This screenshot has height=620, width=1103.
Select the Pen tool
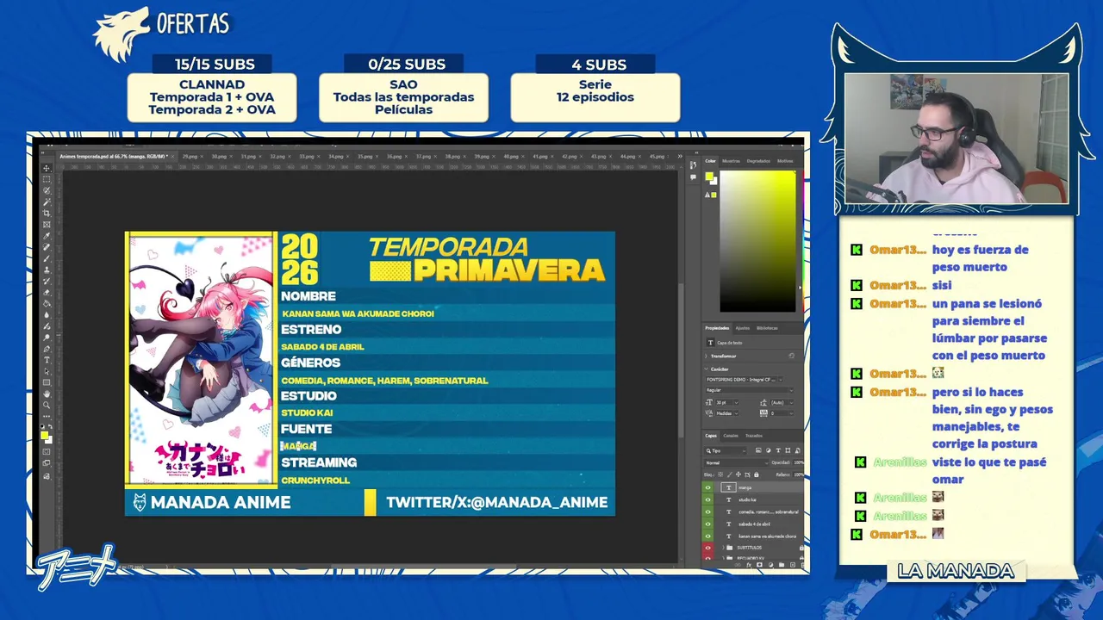coord(47,349)
